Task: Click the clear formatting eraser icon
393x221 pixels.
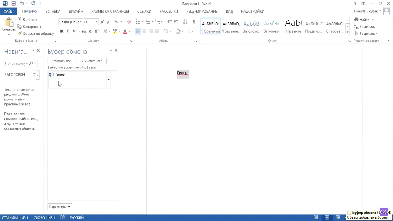Action: pos(129,22)
